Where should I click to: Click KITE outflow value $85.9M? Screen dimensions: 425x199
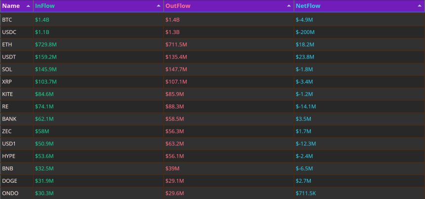pyautogui.click(x=175, y=94)
